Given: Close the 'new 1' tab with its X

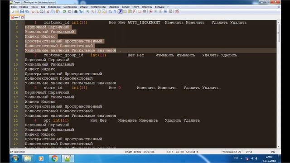Looking at the screenshot, I should [23, 17].
